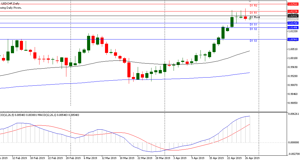Image resolution: width=301 pixels, height=161 pixels.
Task: Click the blue 1.01496 price tag
Action: click(x=293, y=28)
